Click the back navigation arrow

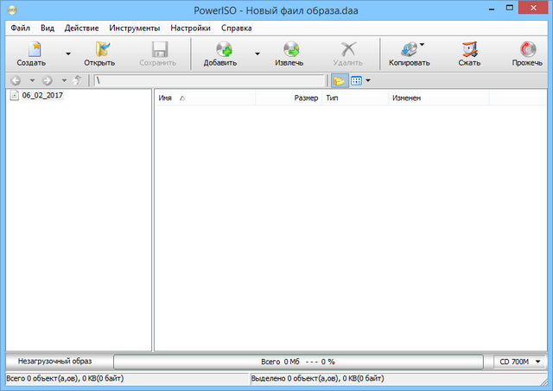pyautogui.click(x=16, y=80)
